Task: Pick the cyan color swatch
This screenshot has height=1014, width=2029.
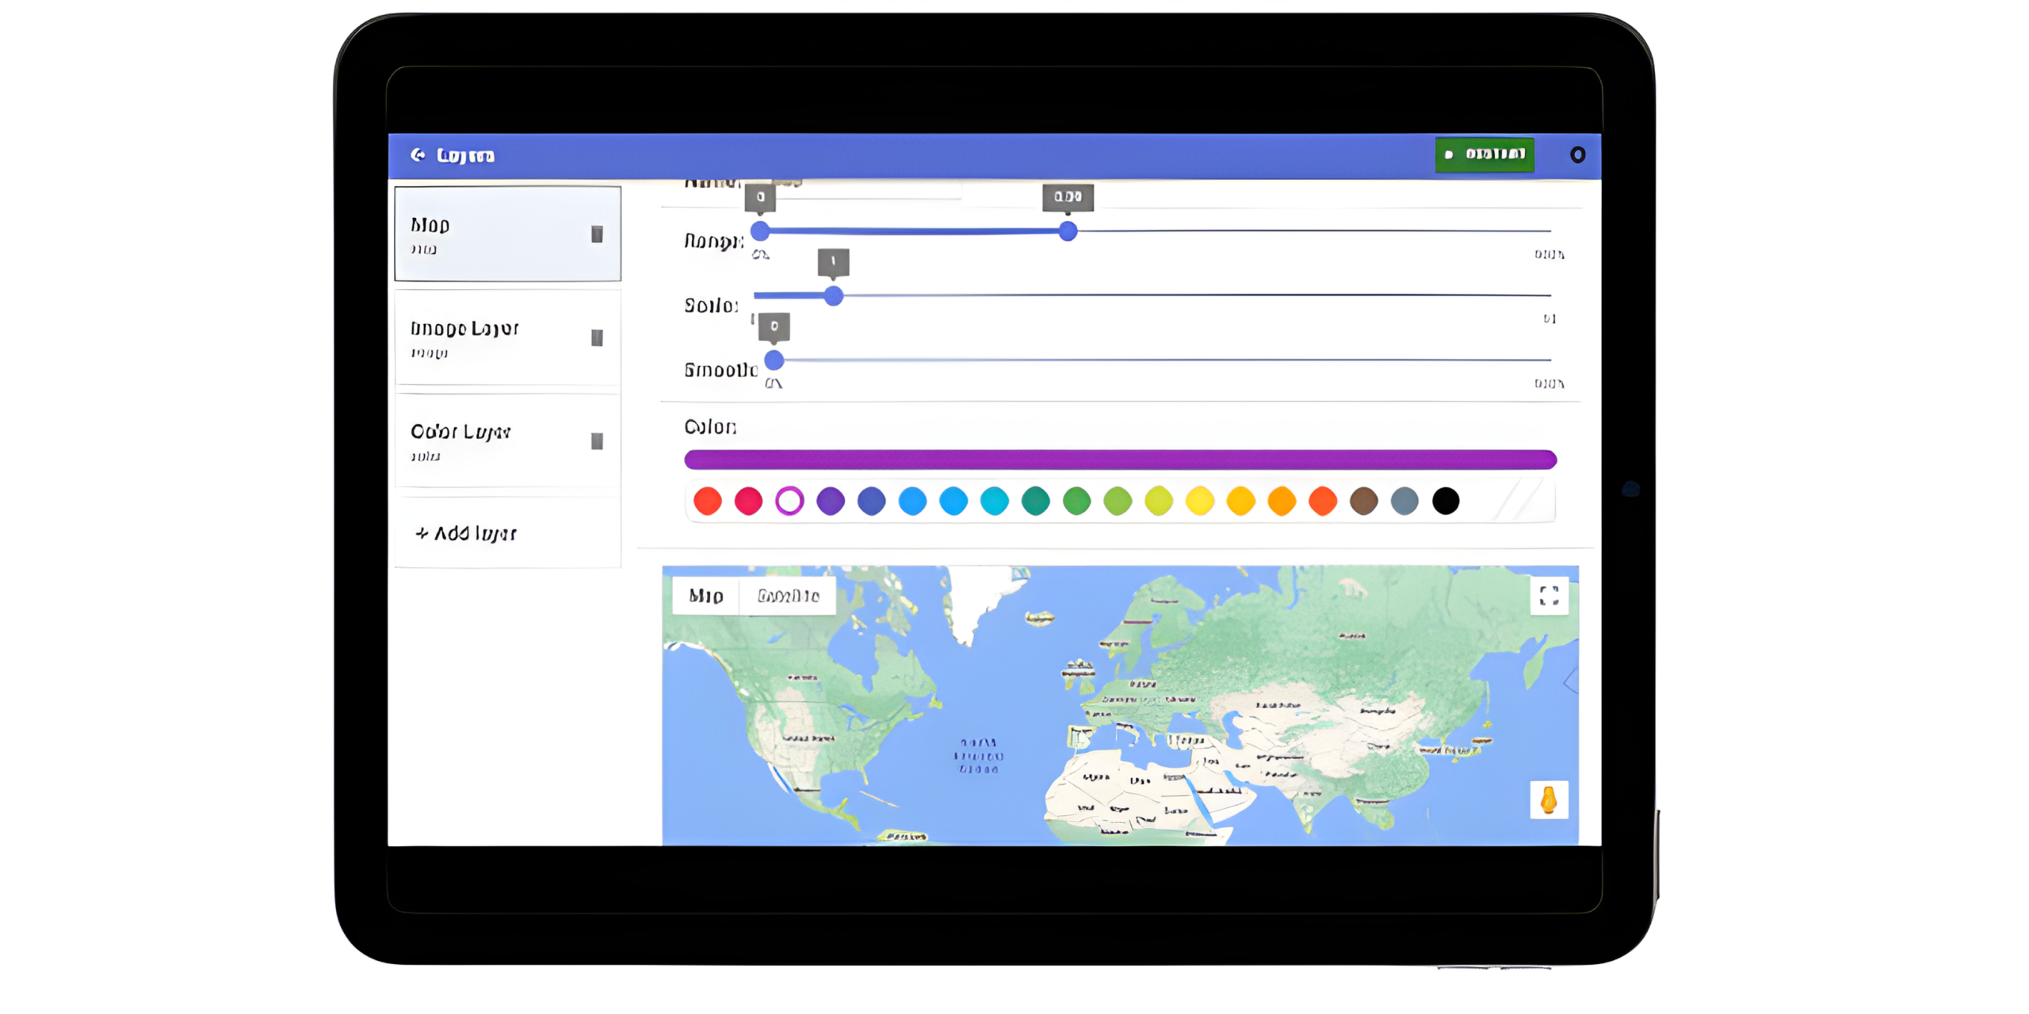Action: click(x=994, y=501)
